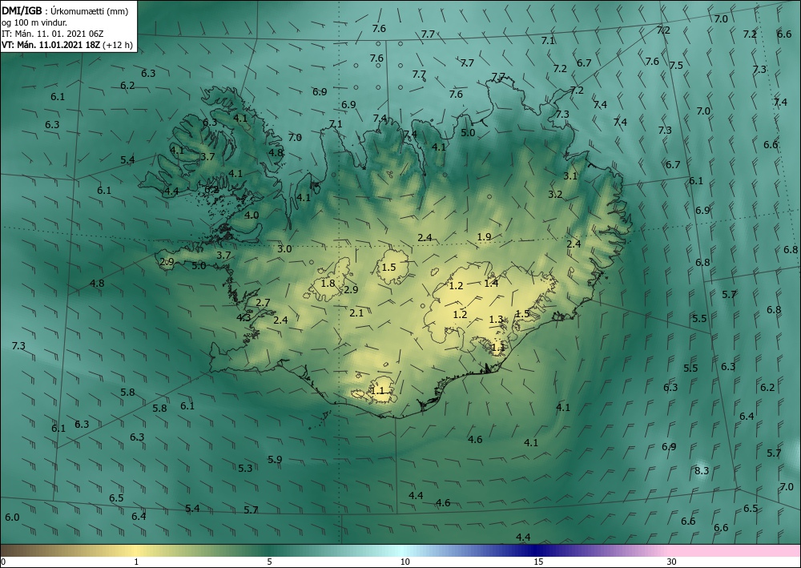This screenshot has width=801, height=568.
Task: Click the 'og 100 m vindur.' legend line
Action: [x=34, y=22]
